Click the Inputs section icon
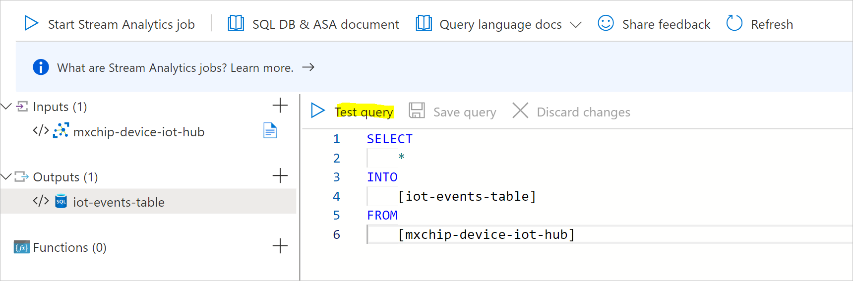 (22, 106)
